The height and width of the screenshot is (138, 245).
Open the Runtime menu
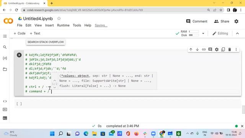(63, 25)
